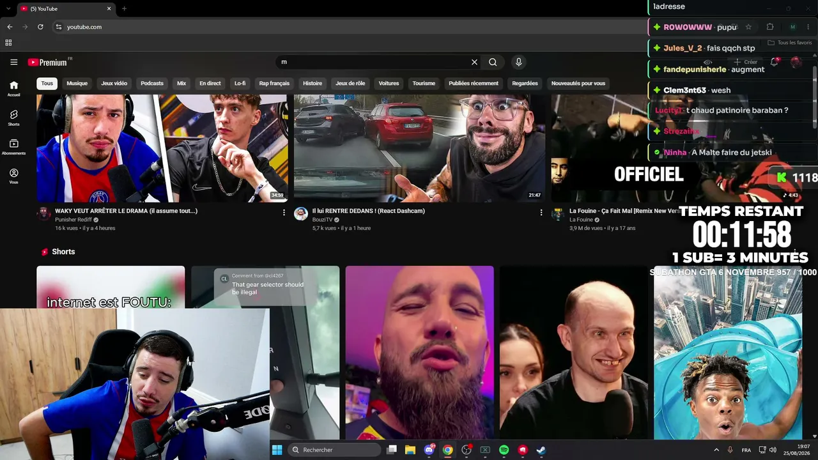
Task: Start a voice search with the microphone
Action: [x=518, y=62]
